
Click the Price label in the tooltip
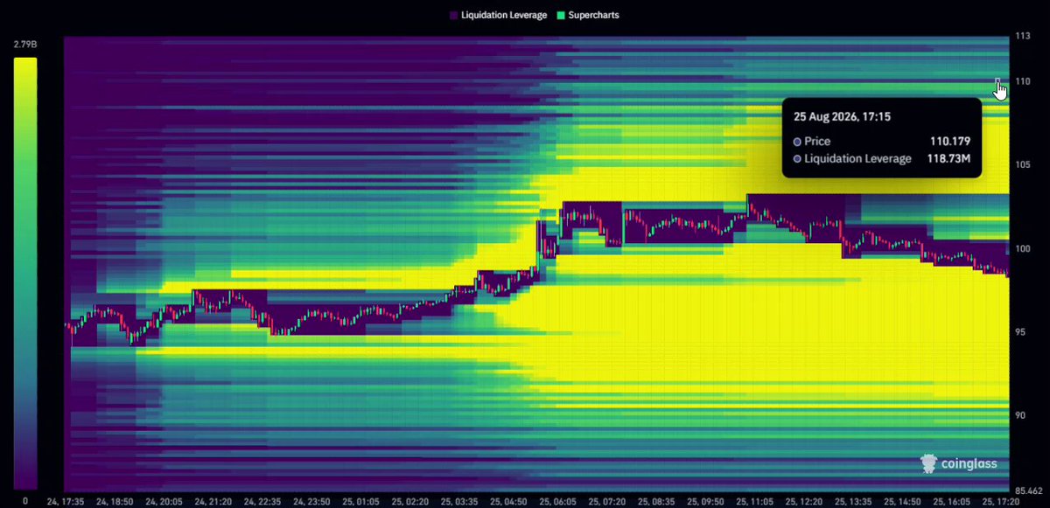(x=818, y=141)
